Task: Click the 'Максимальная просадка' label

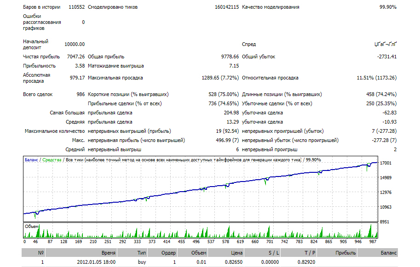Action: pos(115,78)
